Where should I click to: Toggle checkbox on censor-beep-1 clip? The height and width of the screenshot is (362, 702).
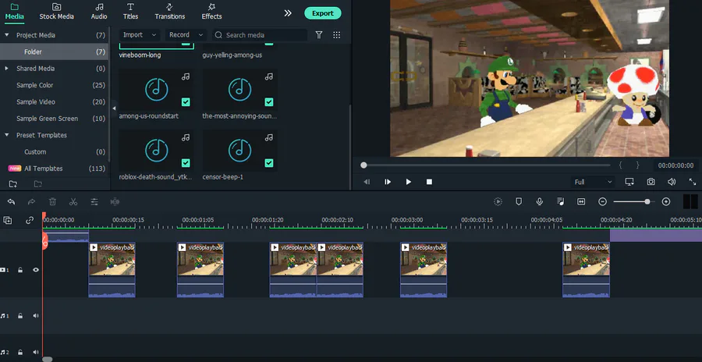pos(268,163)
